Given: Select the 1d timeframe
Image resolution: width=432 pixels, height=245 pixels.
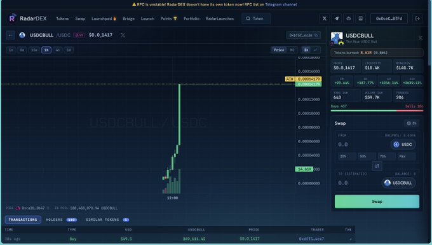Looking at the screenshot, I should click(69, 50).
